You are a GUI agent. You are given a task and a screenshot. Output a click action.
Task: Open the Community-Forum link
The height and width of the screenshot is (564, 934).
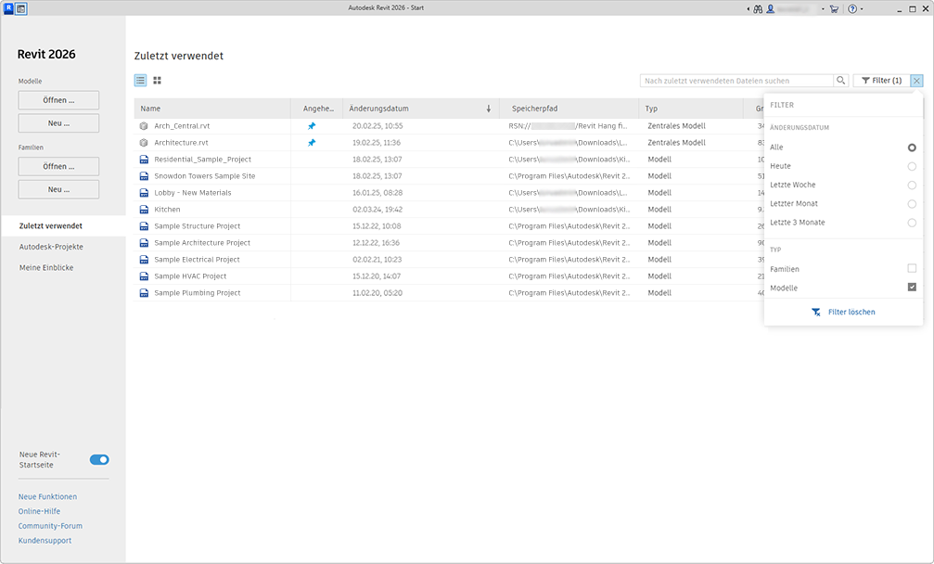50,527
